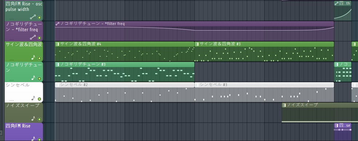The image size is (358, 141).
Task: Click the note icon on the purple 四角FM Rise track
Action: tap(33, 138)
